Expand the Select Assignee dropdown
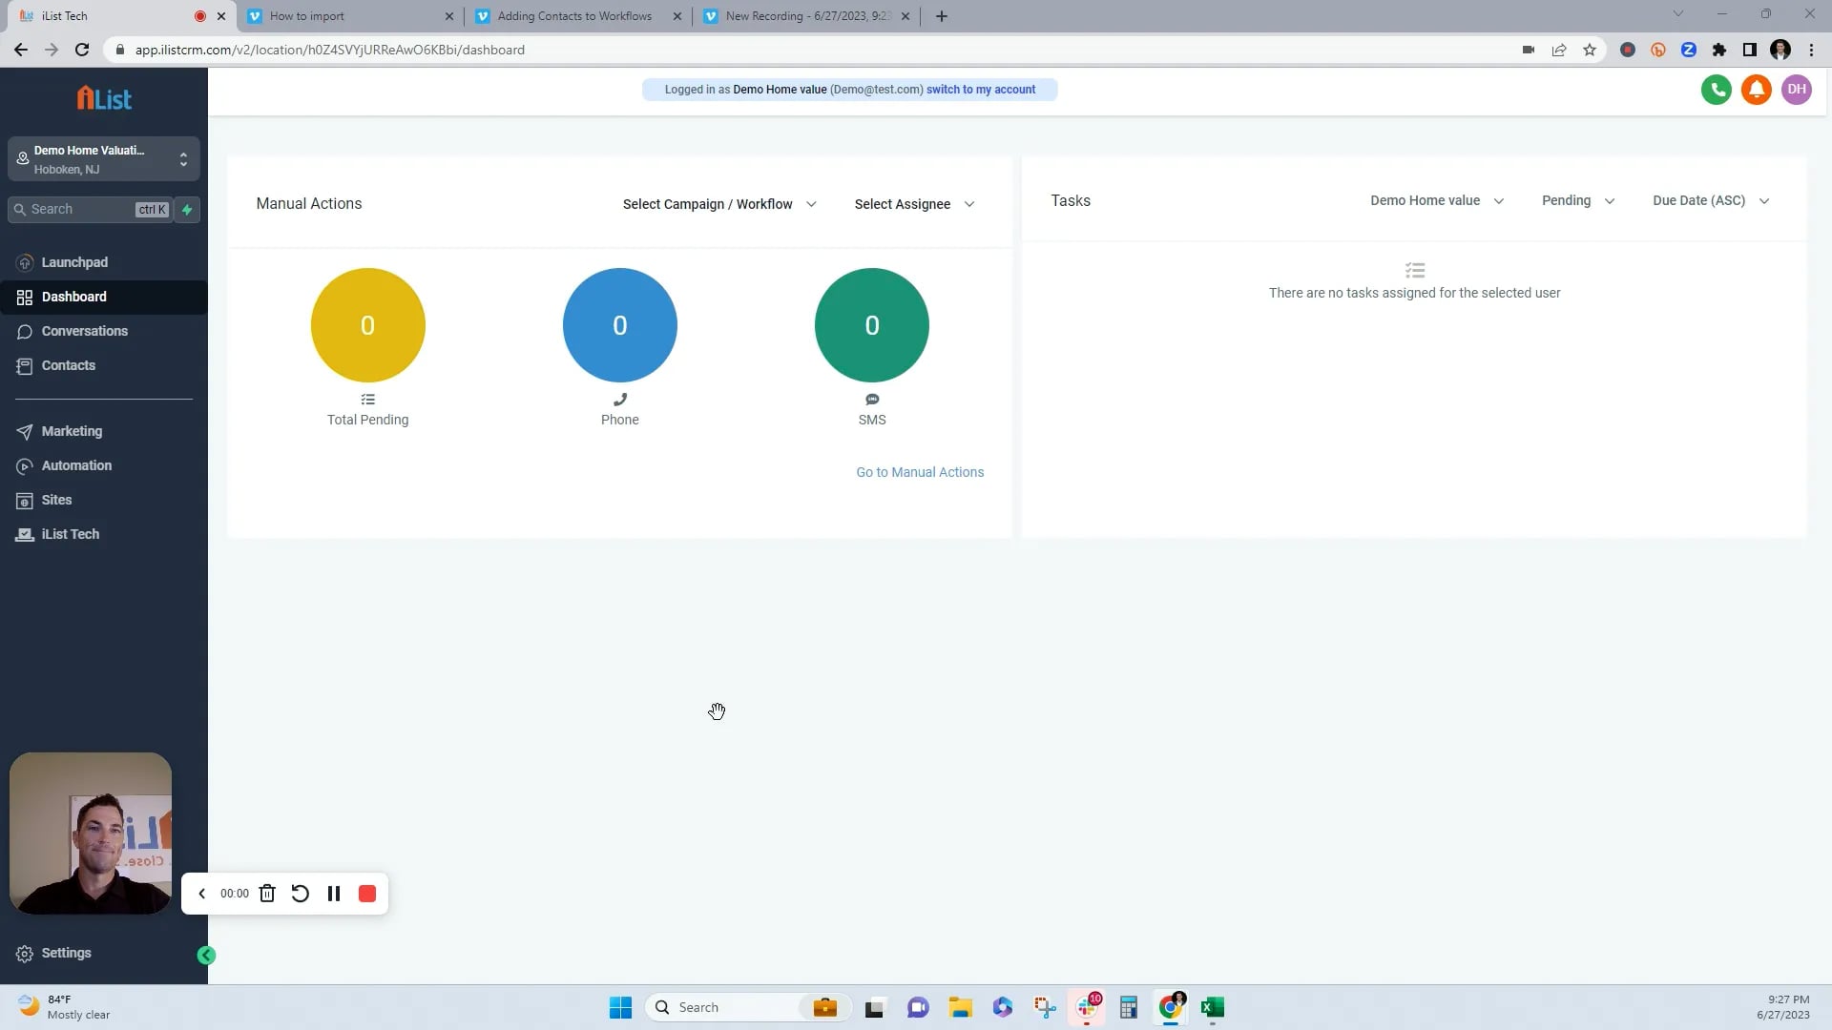Image resolution: width=1832 pixels, height=1030 pixels. tap(914, 204)
